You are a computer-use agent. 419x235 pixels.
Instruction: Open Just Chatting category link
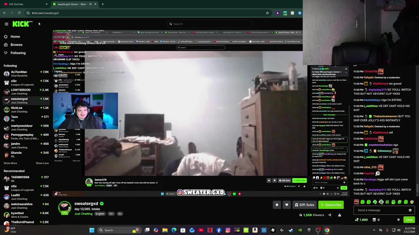pyautogui.click(x=83, y=214)
